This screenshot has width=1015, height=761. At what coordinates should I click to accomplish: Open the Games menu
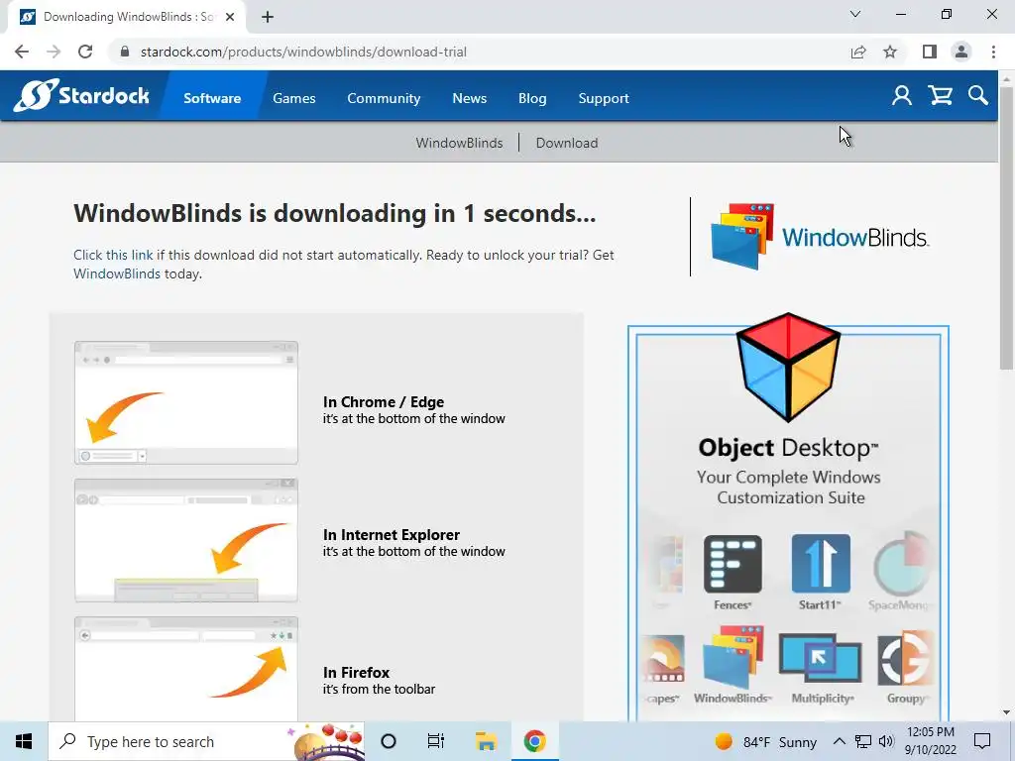[x=293, y=98]
